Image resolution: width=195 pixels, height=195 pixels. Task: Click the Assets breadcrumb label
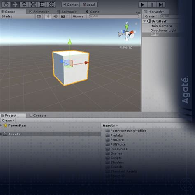click(109, 125)
